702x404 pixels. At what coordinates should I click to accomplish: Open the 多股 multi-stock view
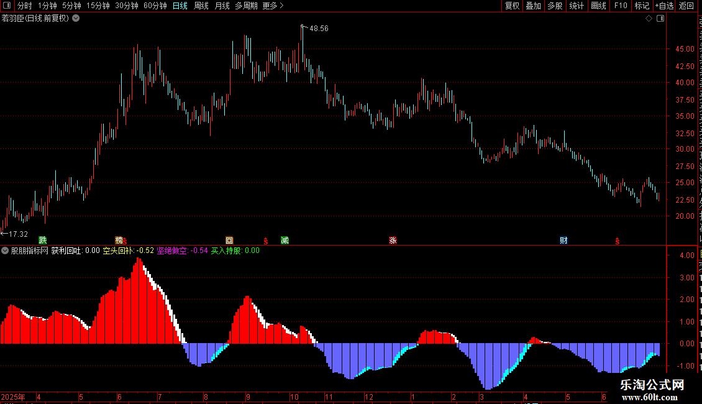(555, 6)
